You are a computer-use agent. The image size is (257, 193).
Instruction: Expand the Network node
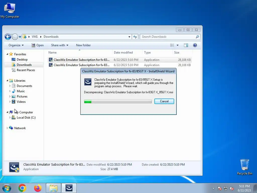[x=7, y=128]
